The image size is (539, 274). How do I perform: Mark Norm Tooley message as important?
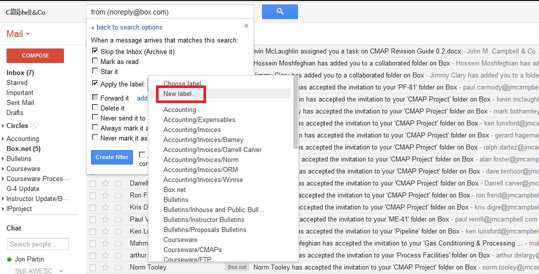click(x=118, y=268)
